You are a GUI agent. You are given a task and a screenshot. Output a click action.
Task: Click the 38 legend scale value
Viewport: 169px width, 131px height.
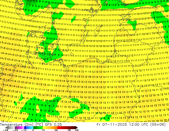(69, 130)
